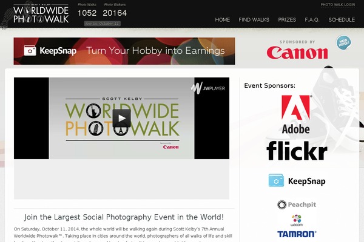The image size is (364, 242).
Task: Open the Adobe sponsor logo
Action: [x=296, y=114]
